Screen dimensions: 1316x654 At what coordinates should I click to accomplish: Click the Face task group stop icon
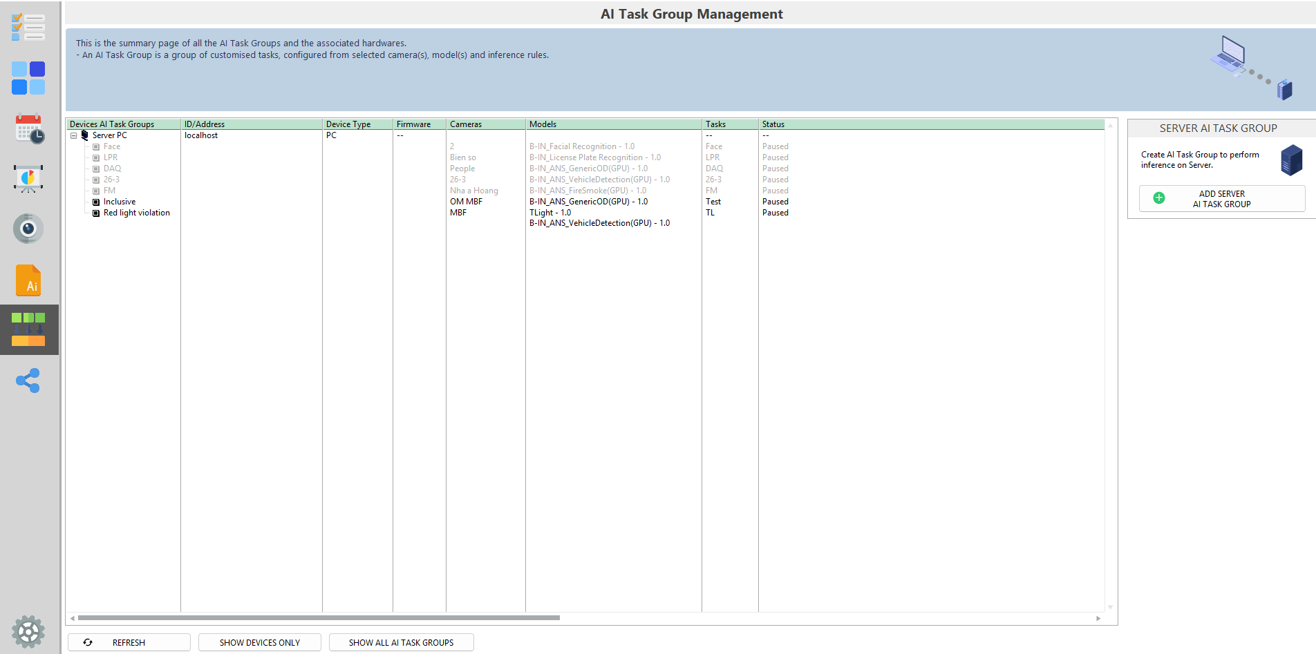(96, 147)
